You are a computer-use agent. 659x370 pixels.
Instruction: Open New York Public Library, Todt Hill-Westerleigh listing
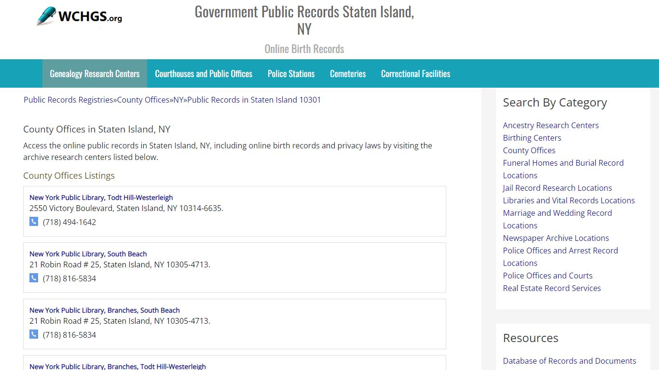pos(101,198)
